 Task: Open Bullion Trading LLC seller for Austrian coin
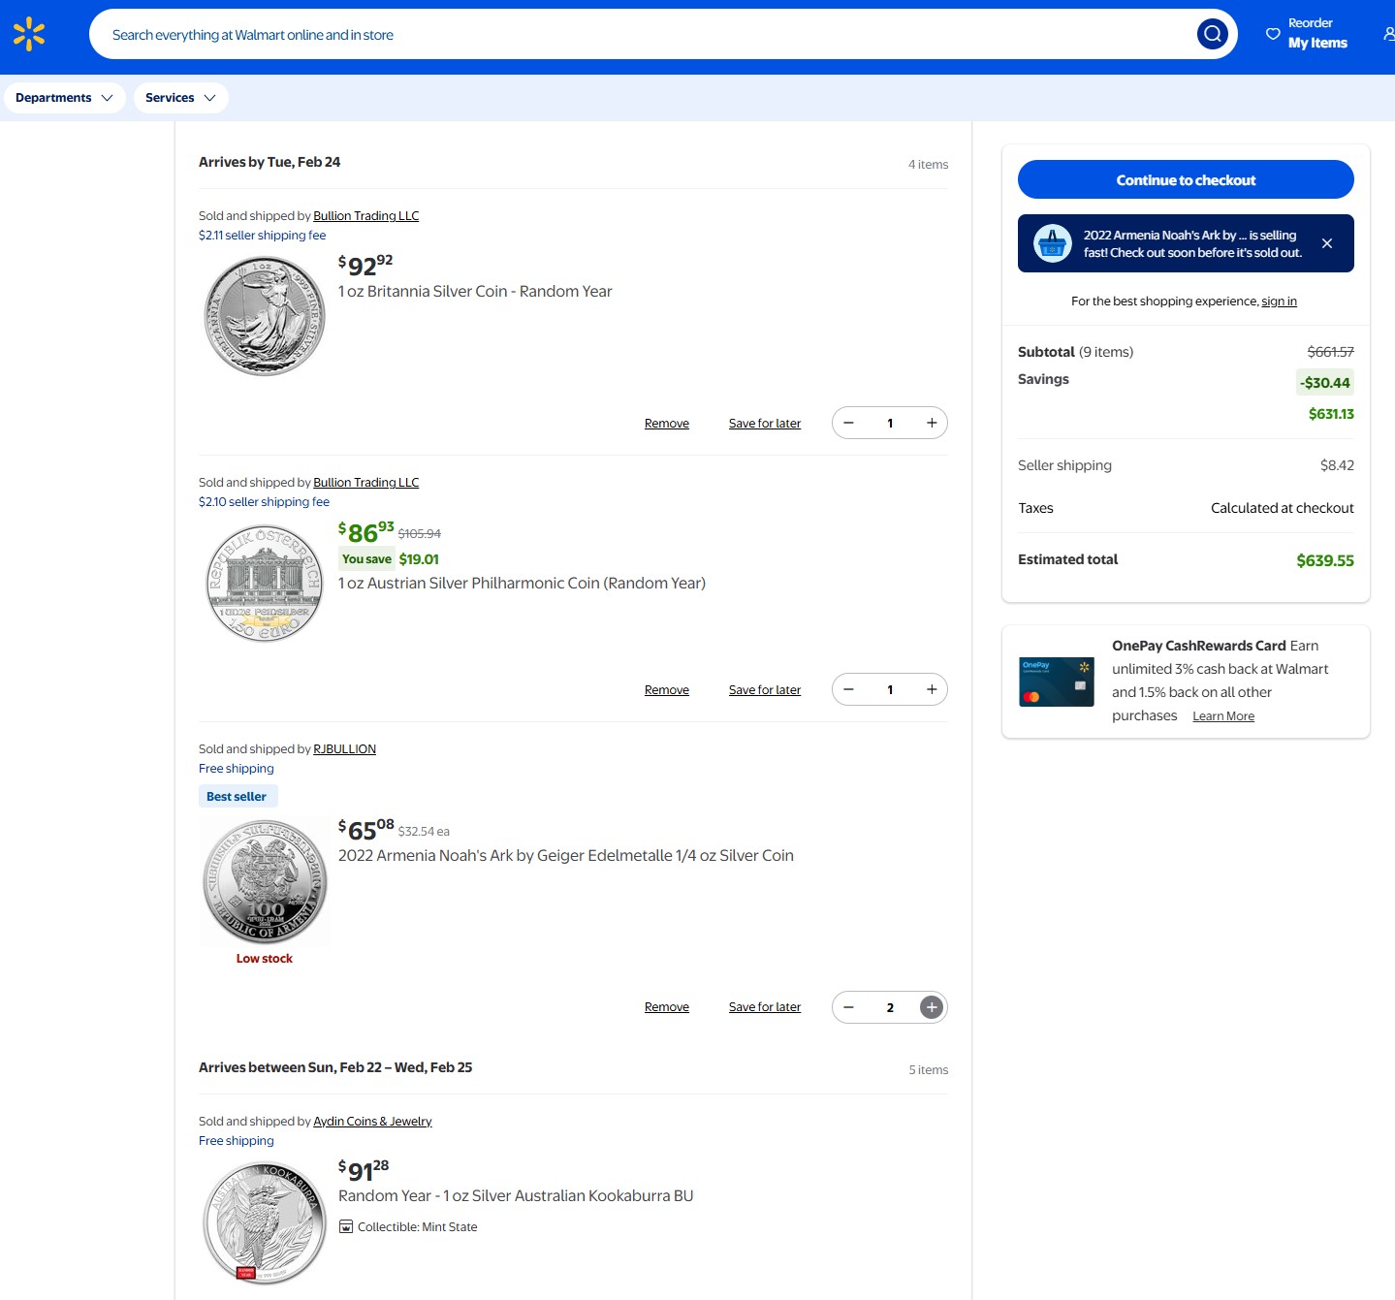366,483
